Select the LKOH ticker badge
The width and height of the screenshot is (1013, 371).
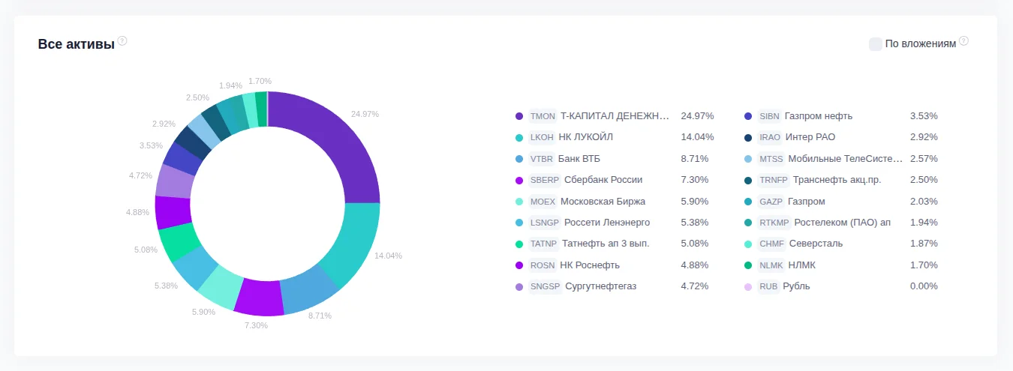542,137
